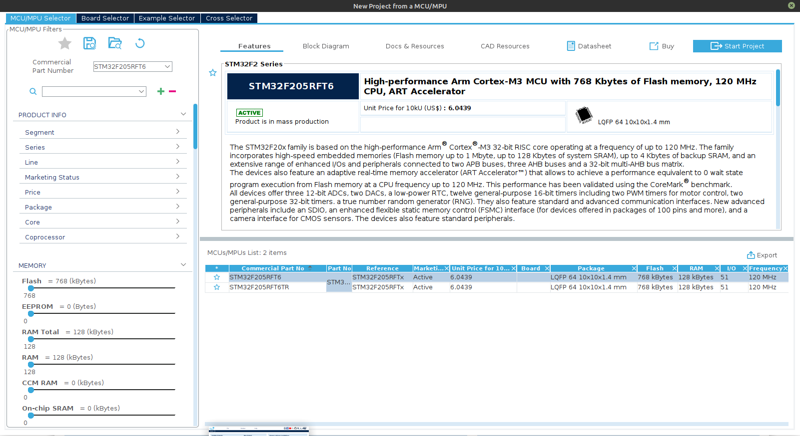Reset all MCU filters

pos(140,43)
